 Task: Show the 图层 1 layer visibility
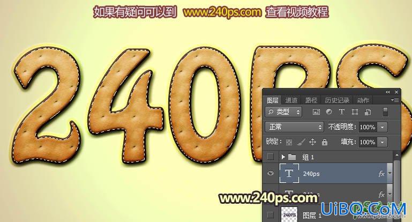coord(271,215)
